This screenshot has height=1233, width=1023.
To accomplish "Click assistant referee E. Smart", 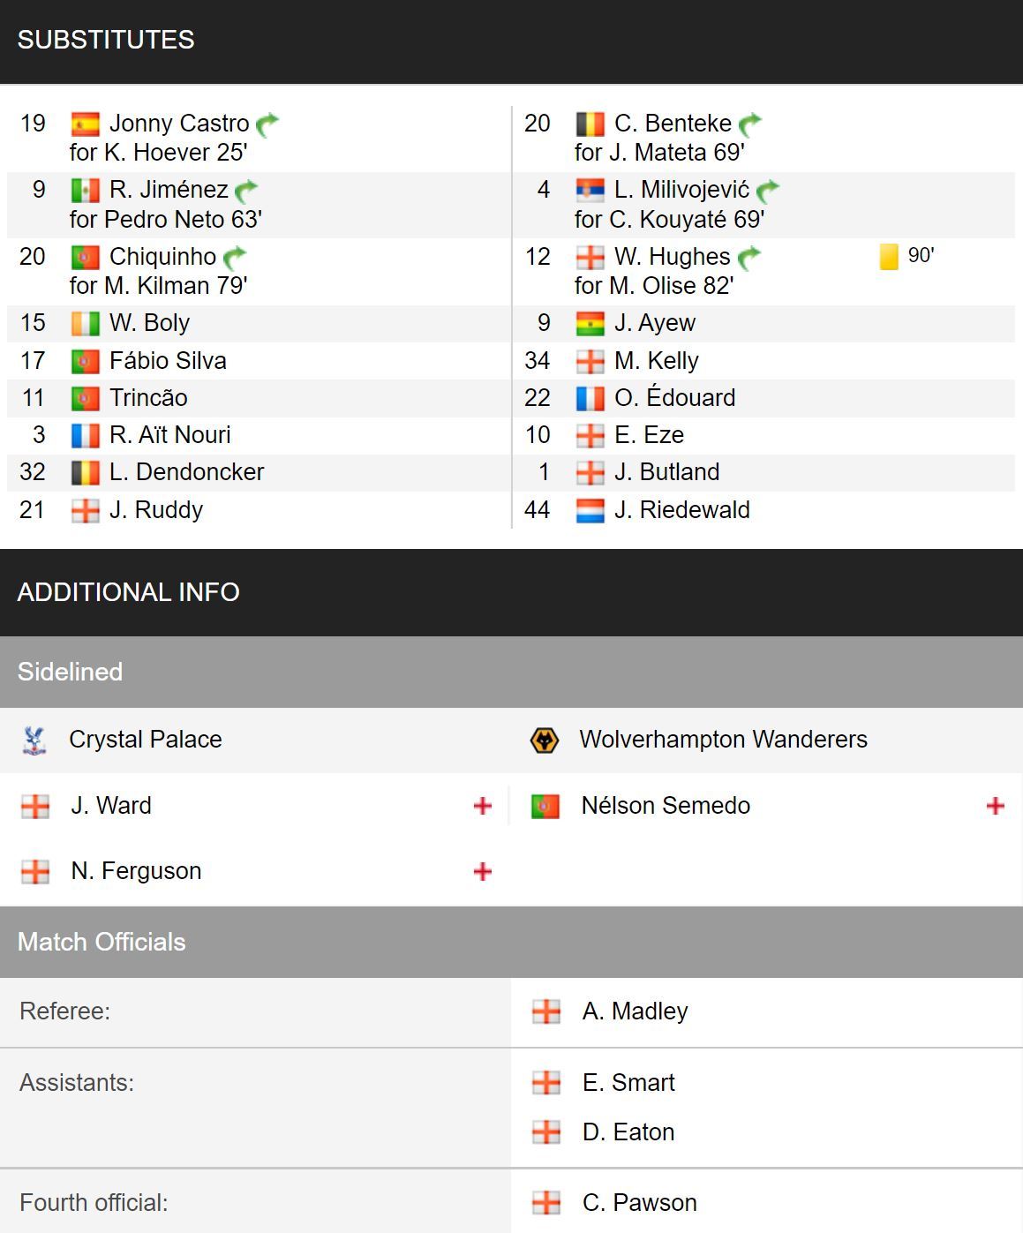I will click(x=628, y=1083).
